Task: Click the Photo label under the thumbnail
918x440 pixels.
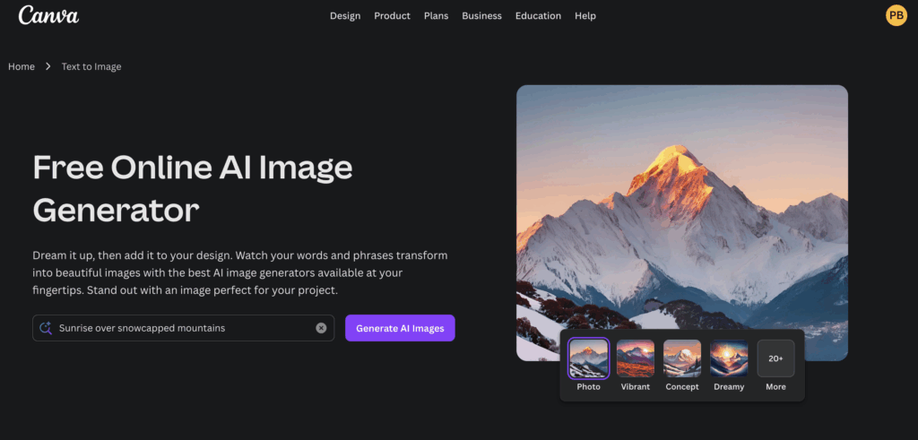Action: 588,387
